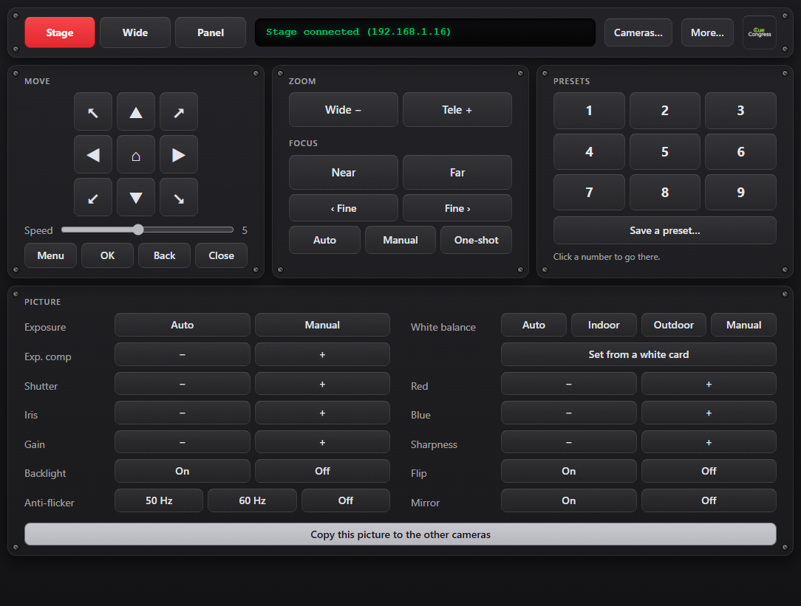Screen dimensions: 801x606
Task: Turn Anti-flicker Off
Action: click(346, 500)
